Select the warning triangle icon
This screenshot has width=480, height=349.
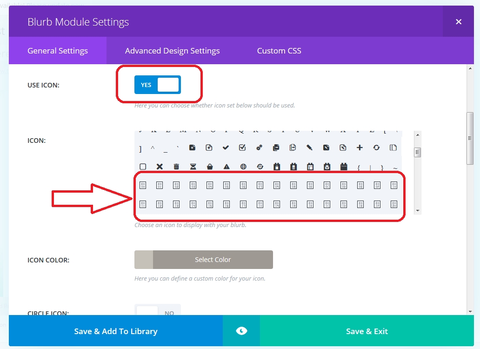[227, 167]
